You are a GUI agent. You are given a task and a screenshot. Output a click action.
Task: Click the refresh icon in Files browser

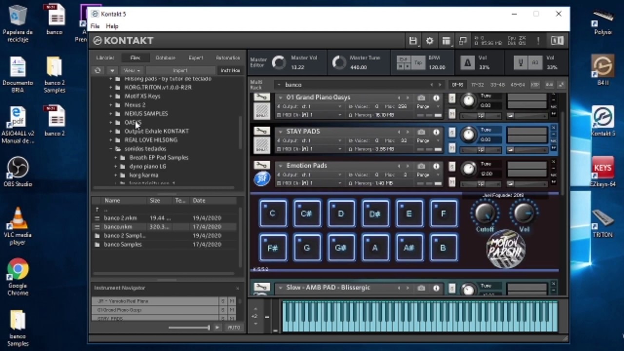pos(97,70)
